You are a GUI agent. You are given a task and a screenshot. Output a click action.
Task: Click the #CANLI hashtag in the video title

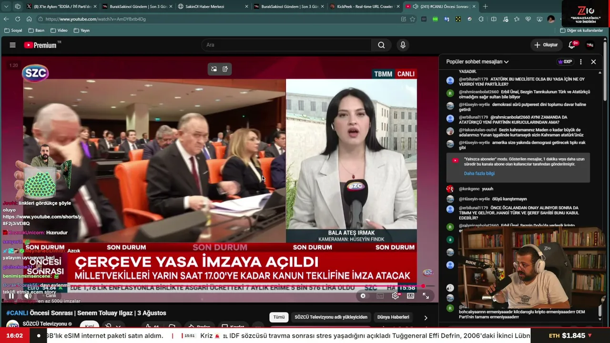tap(17, 313)
